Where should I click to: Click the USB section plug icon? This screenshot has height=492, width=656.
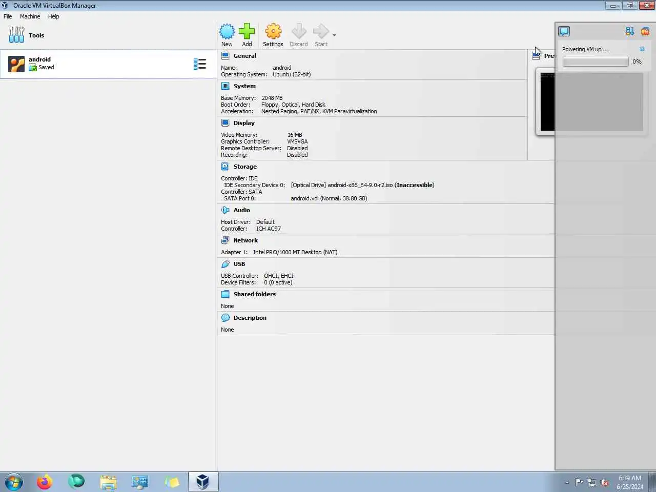click(225, 264)
